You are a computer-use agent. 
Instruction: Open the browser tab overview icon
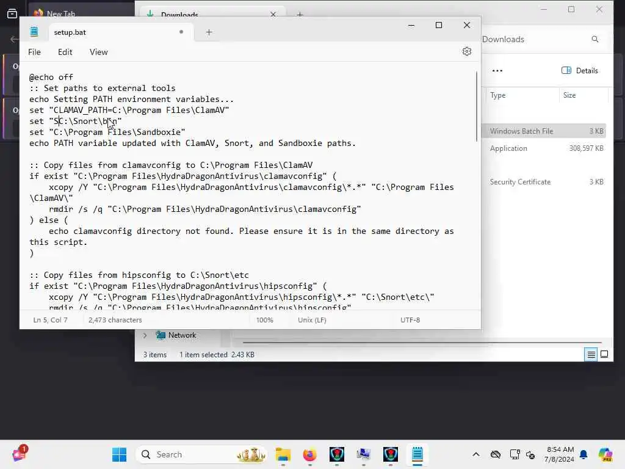click(x=12, y=13)
